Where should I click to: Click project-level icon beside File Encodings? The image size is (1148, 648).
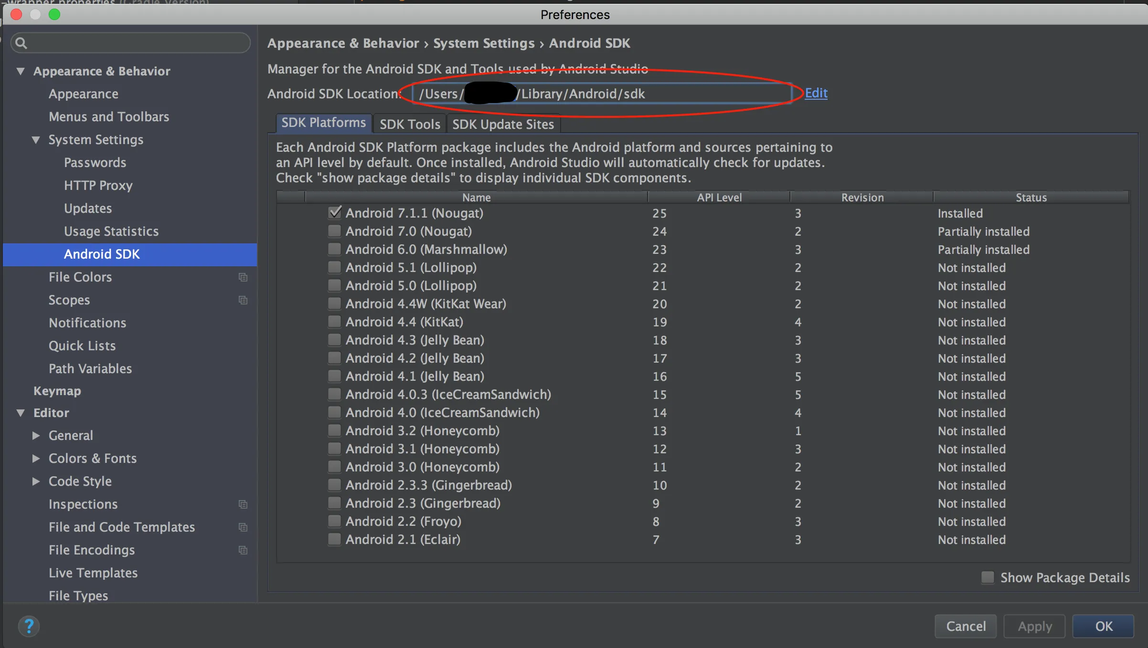point(243,550)
